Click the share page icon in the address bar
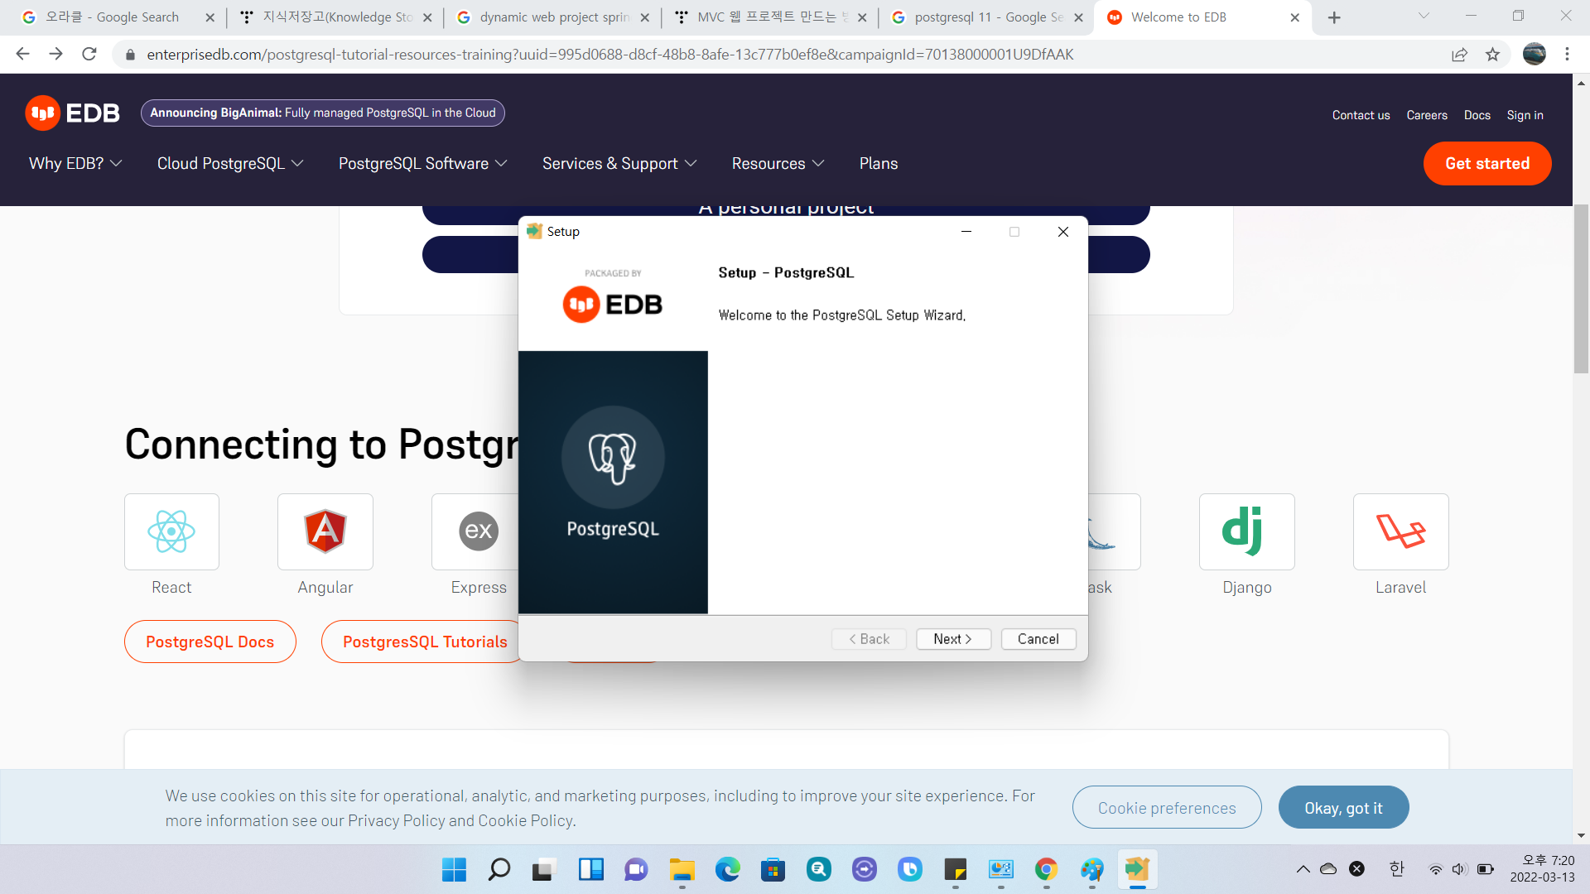1590x894 pixels. pos(1459,55)
